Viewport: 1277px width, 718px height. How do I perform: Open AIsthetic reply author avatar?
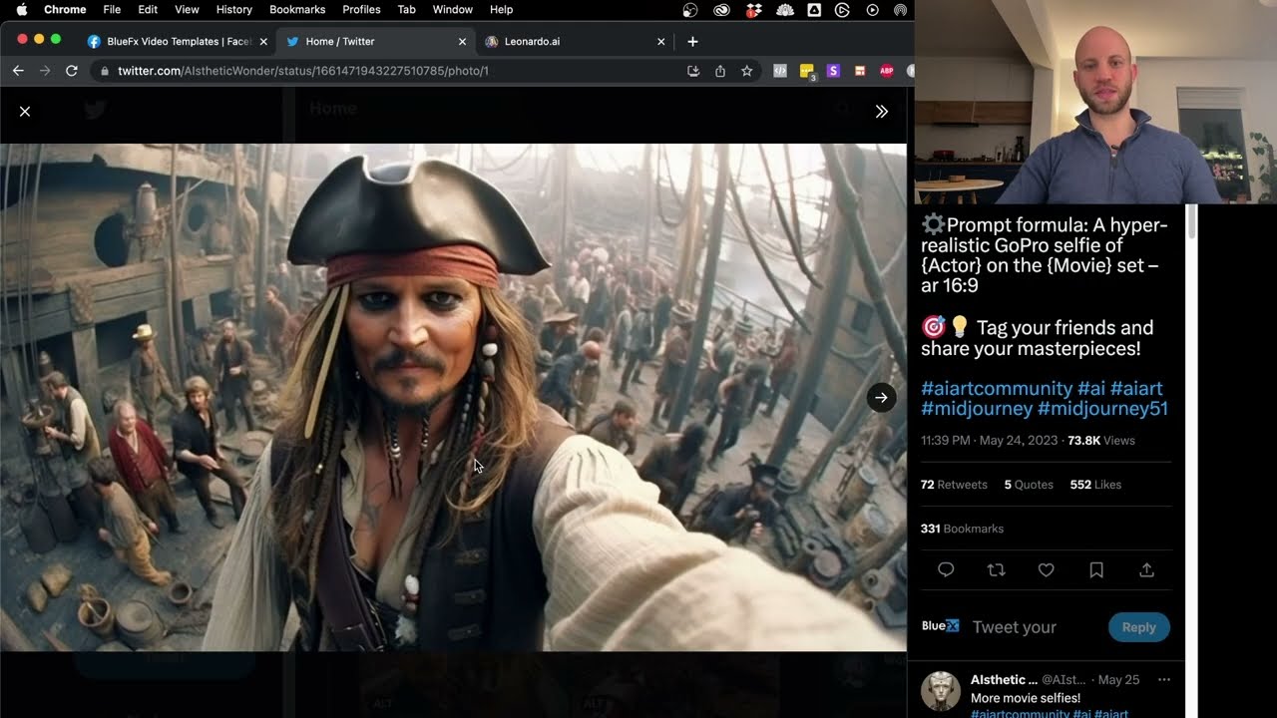coord(940,690)
